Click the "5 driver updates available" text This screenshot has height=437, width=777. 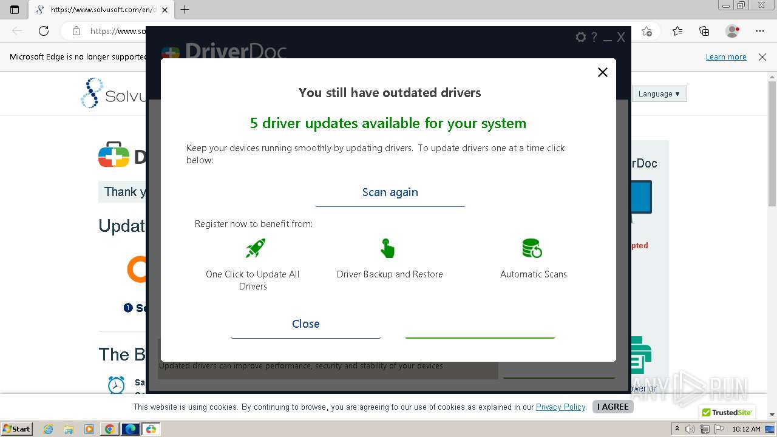(388, 123)
